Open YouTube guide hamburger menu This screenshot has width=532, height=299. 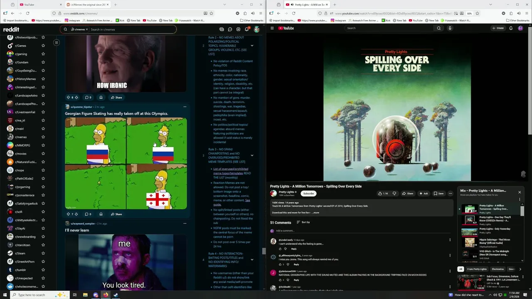[272, 28]
